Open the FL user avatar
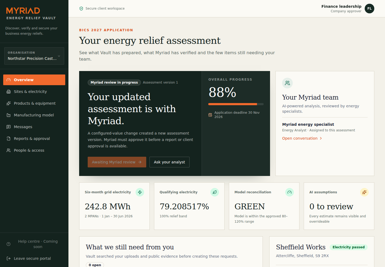Screen dimensions: 385x267 [x=369, y=9]
